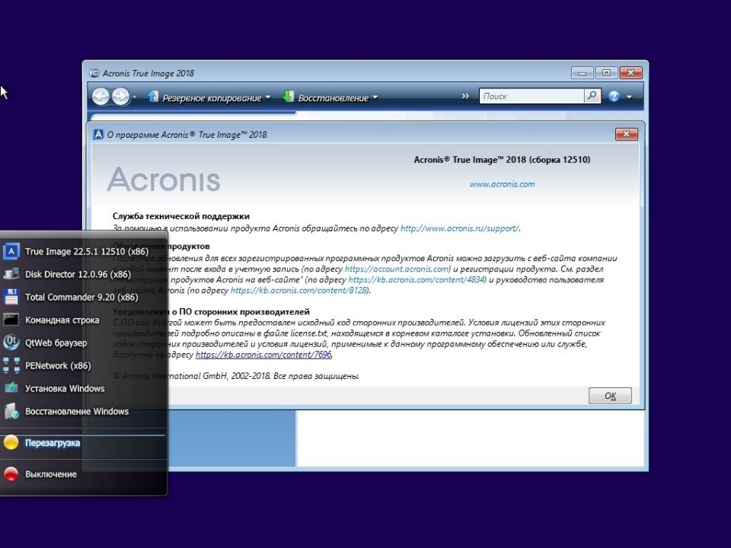Click the Установка Windows setup icon

pyautogui.click(x=11, y=388)
